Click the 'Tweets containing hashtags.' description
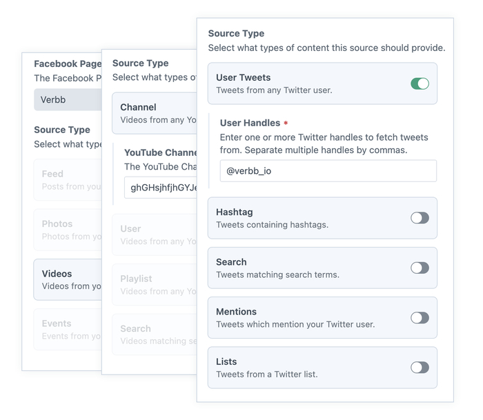 click(x=273, y=225)
